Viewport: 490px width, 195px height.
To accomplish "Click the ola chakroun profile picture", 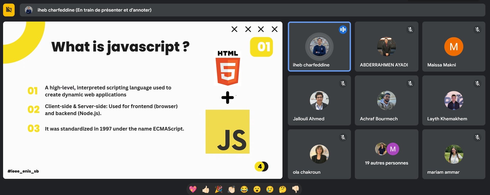I will [x=319, y=154].
